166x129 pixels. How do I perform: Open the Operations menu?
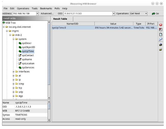pyautogui.click(x=23, y=8)
